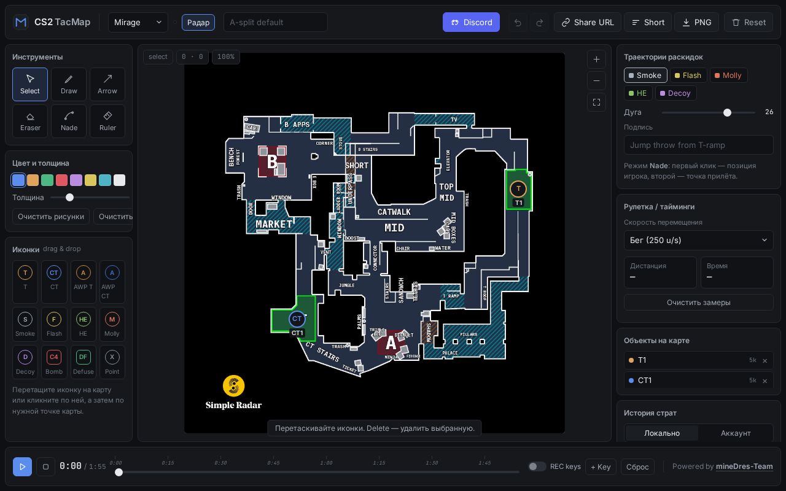
Task: Select Molly trajectory type
Action: 728,75
